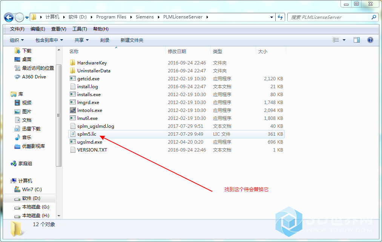Viewport: 382px width, 242px height.
Task: Expand the arrow after the 计算机 breadcrumb
Action: tap(64, 17)
